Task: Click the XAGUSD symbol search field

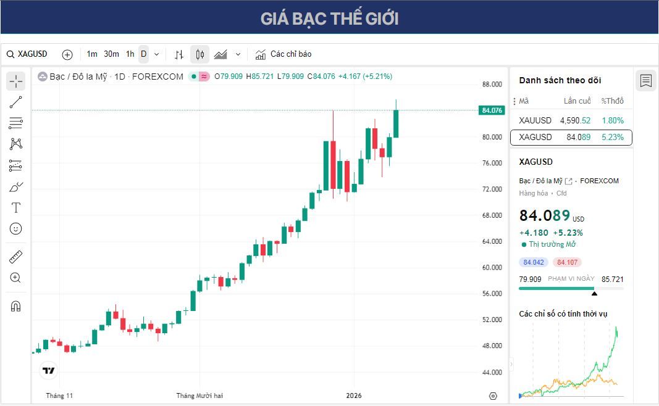Action: 32,54
